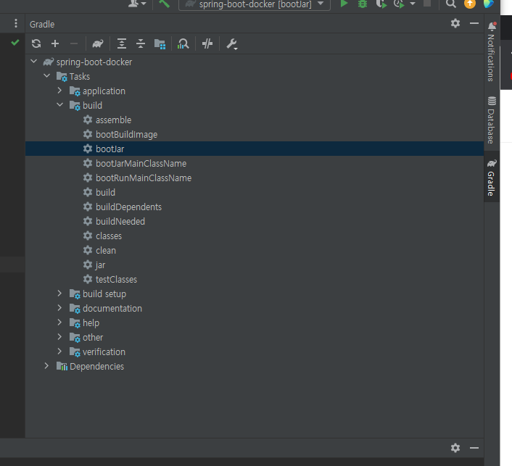Open Notifications tool window tab

[x=492, y=51]
